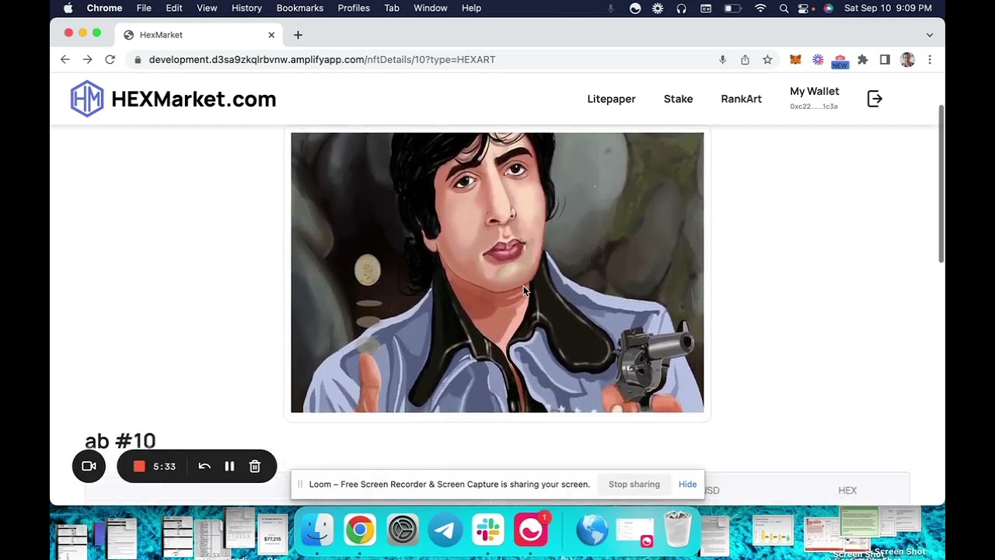Click the HEXMarket logo hexagon icon

(87, 99)
